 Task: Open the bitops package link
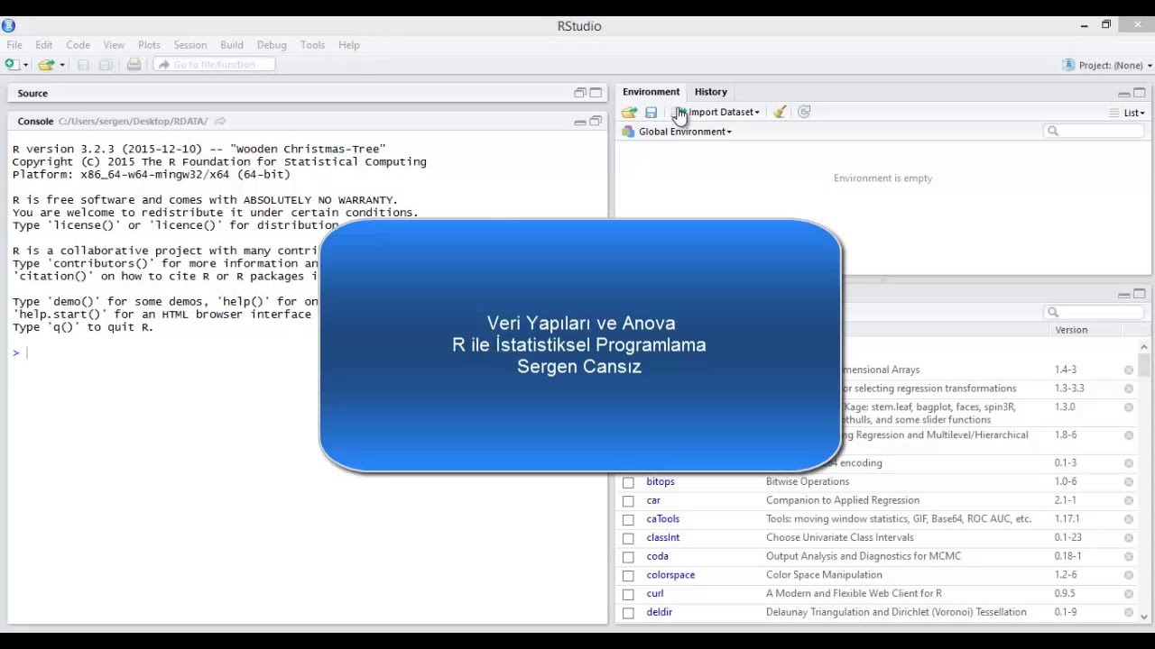pyautogui.click(x=661, y=482)
